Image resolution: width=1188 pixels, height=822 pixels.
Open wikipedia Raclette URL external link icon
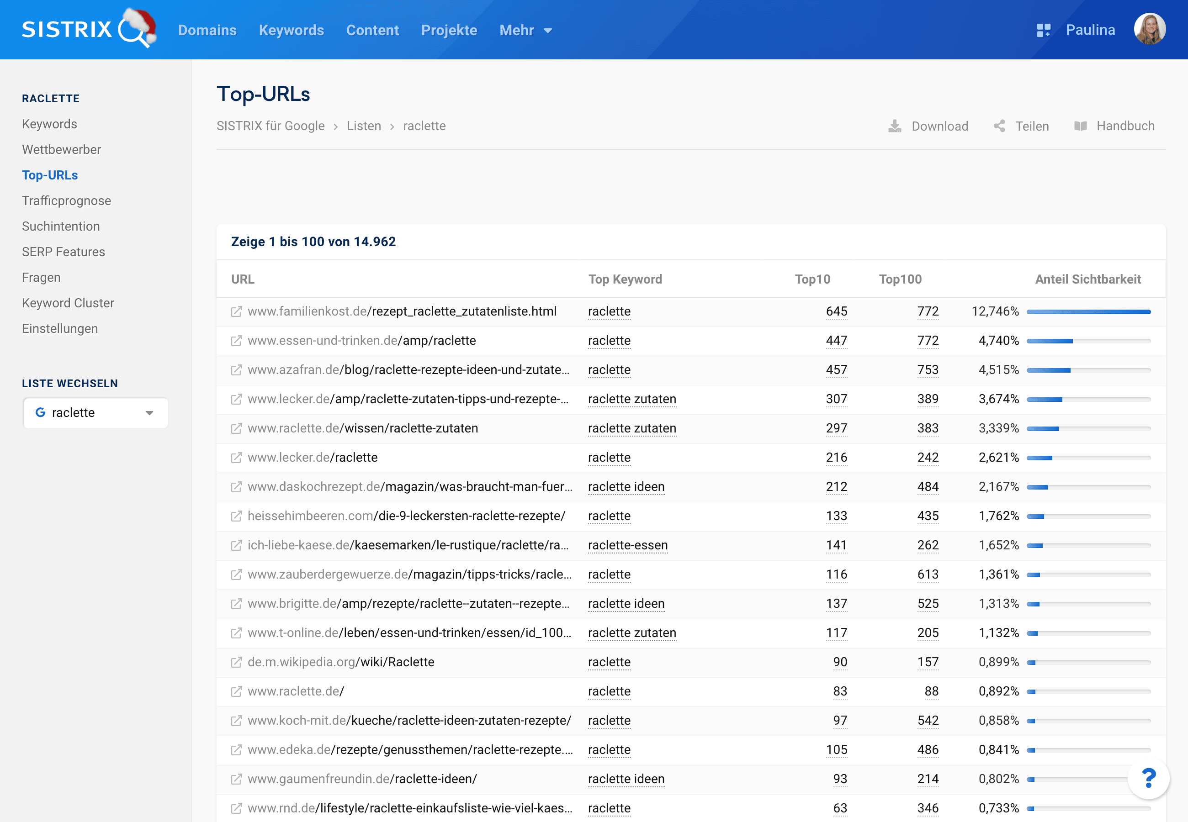click(237, 662)
